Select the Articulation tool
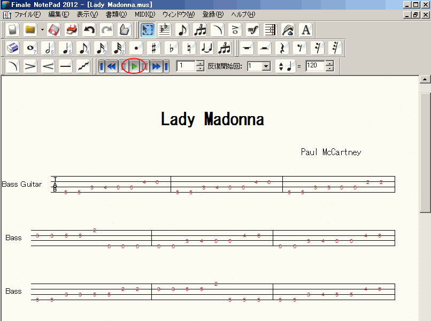431x321 pixels. click(235, 30)
